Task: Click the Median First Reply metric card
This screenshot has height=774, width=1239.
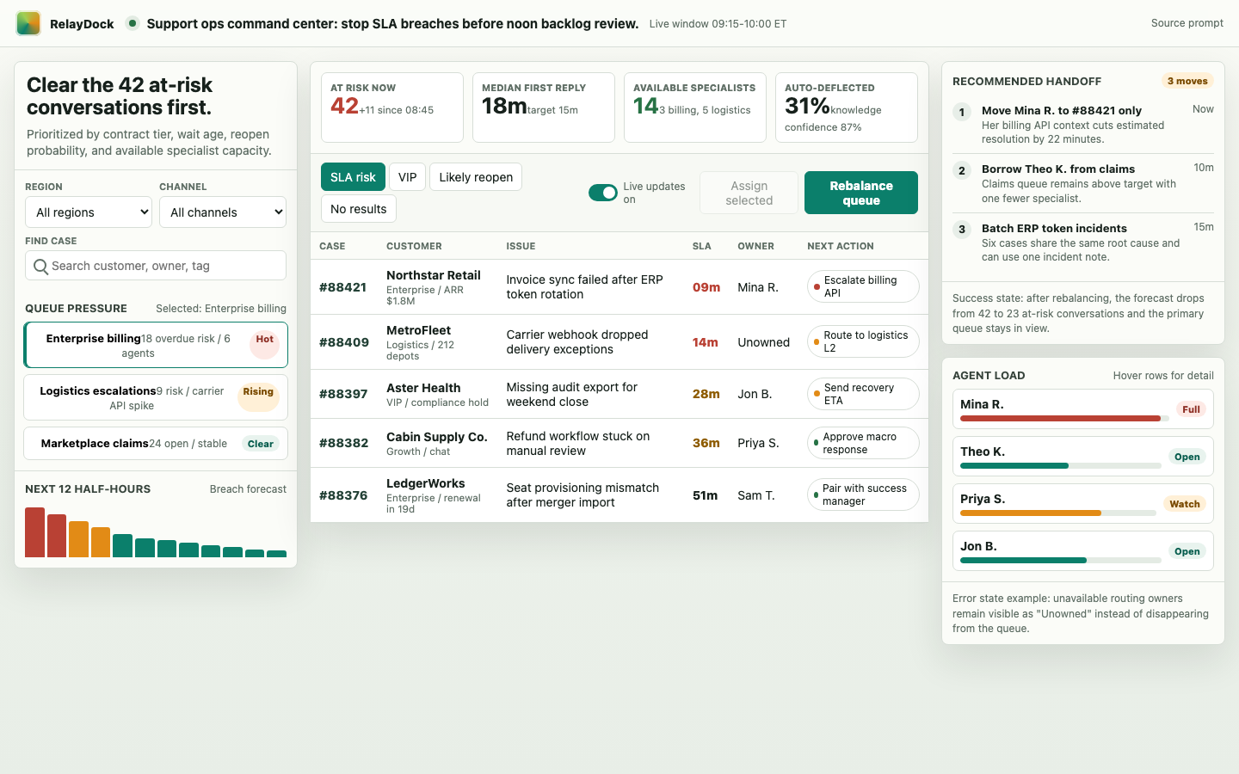Action: click(544, 107)
